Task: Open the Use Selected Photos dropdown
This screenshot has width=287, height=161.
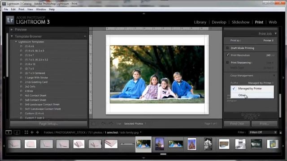Action: click(135, 123)
